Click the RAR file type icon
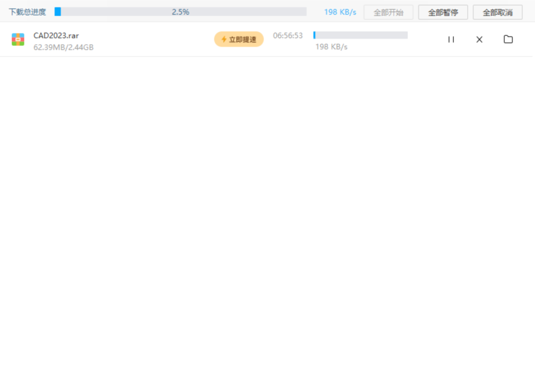 tap(18, 39)
